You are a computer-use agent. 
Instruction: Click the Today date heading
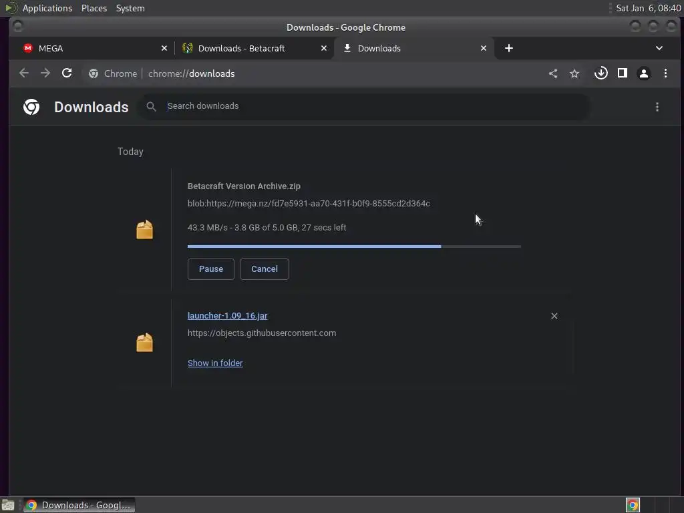[130, 152]
